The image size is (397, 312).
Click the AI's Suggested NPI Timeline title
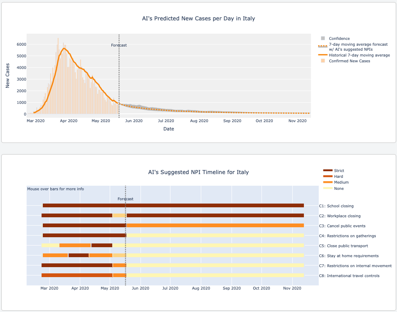[198, 172]
